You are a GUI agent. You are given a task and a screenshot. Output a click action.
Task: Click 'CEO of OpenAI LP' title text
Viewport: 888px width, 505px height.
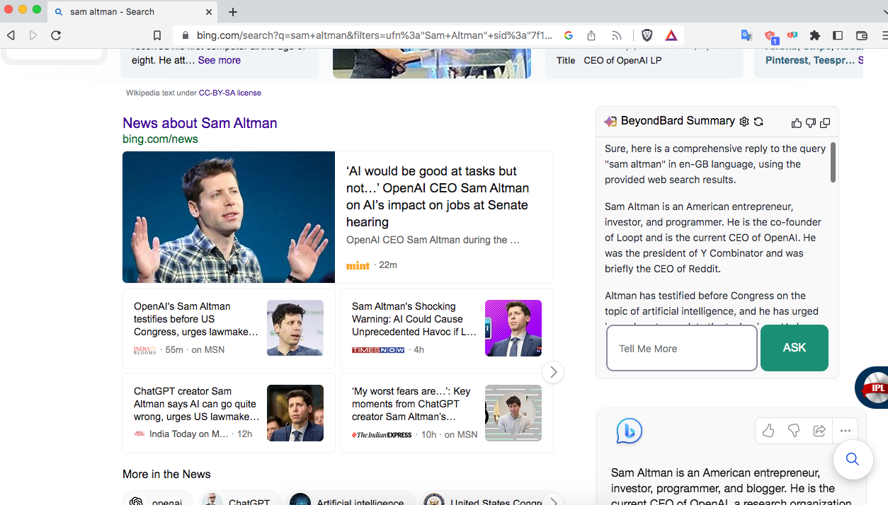pyautogui.click(x=622, y=60)
